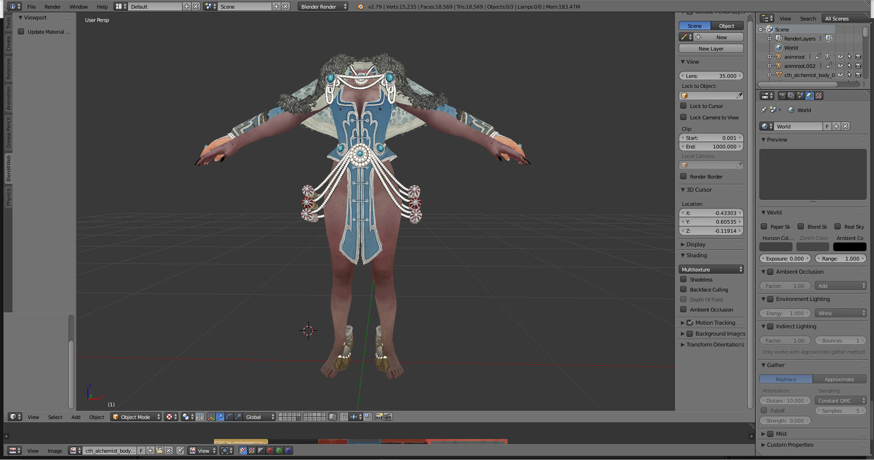Expand the Display panel

(x=683, y=244)
